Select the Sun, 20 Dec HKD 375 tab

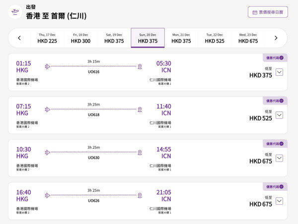tap(148, 38)
